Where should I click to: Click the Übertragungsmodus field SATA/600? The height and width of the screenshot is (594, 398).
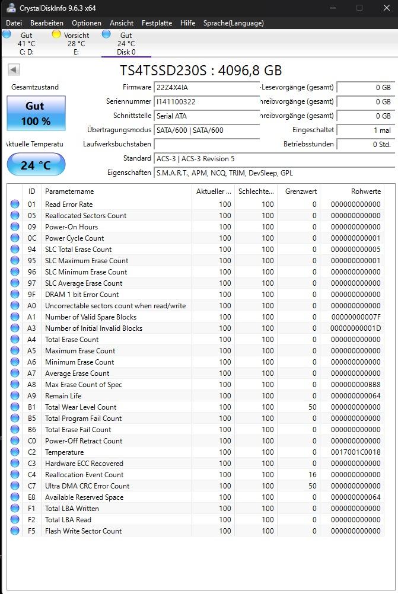pyautogui.click(x=206, y=130)
